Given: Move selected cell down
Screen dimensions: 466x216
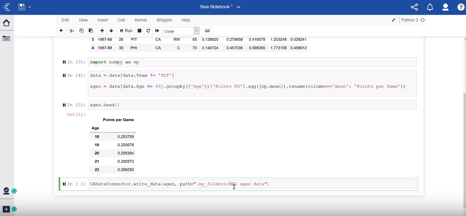Looking at the screenshot, I should (x=111, y=31).
